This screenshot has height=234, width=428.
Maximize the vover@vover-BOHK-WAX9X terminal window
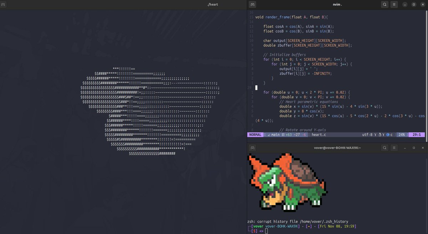click(414, 147)
